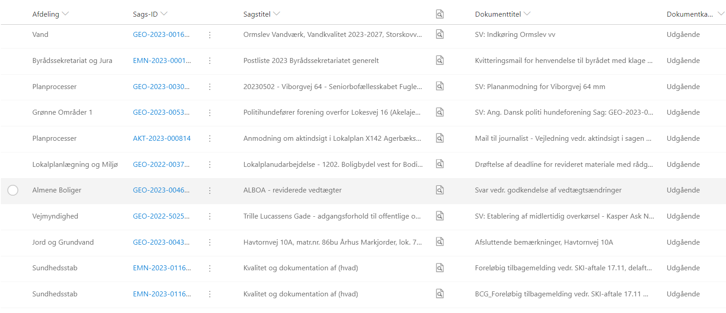Select the Lokalplanudarbejdelse 1202 Boligbydel row title
The height and width of the screenshot is (313, 726).
click(x=333, y=165)
